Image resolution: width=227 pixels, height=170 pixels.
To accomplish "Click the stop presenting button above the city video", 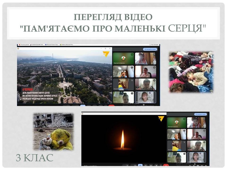I will (150, 49).
